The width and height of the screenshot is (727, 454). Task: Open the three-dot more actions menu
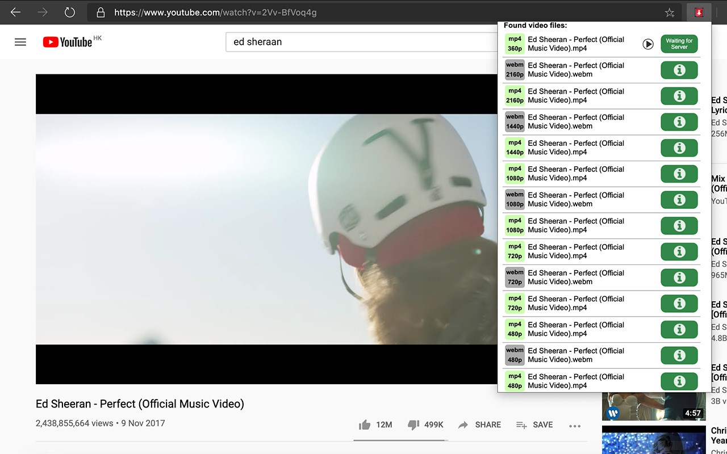pos(575,426)
